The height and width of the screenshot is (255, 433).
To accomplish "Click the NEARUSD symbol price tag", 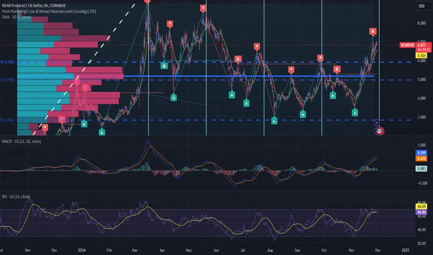I will point(407,45).
